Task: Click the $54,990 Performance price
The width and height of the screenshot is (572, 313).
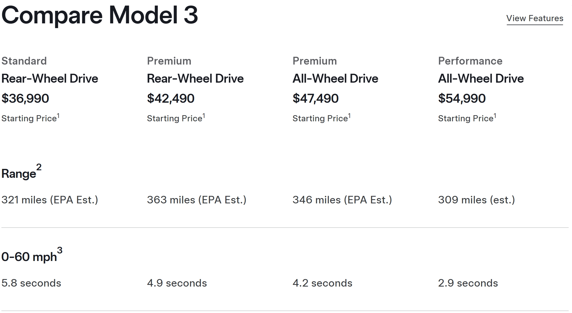Action: click(462, 98)
